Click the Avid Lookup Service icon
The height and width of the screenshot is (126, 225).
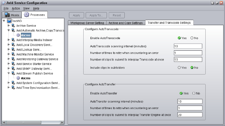pyautogui.click(x=13, y=49)
